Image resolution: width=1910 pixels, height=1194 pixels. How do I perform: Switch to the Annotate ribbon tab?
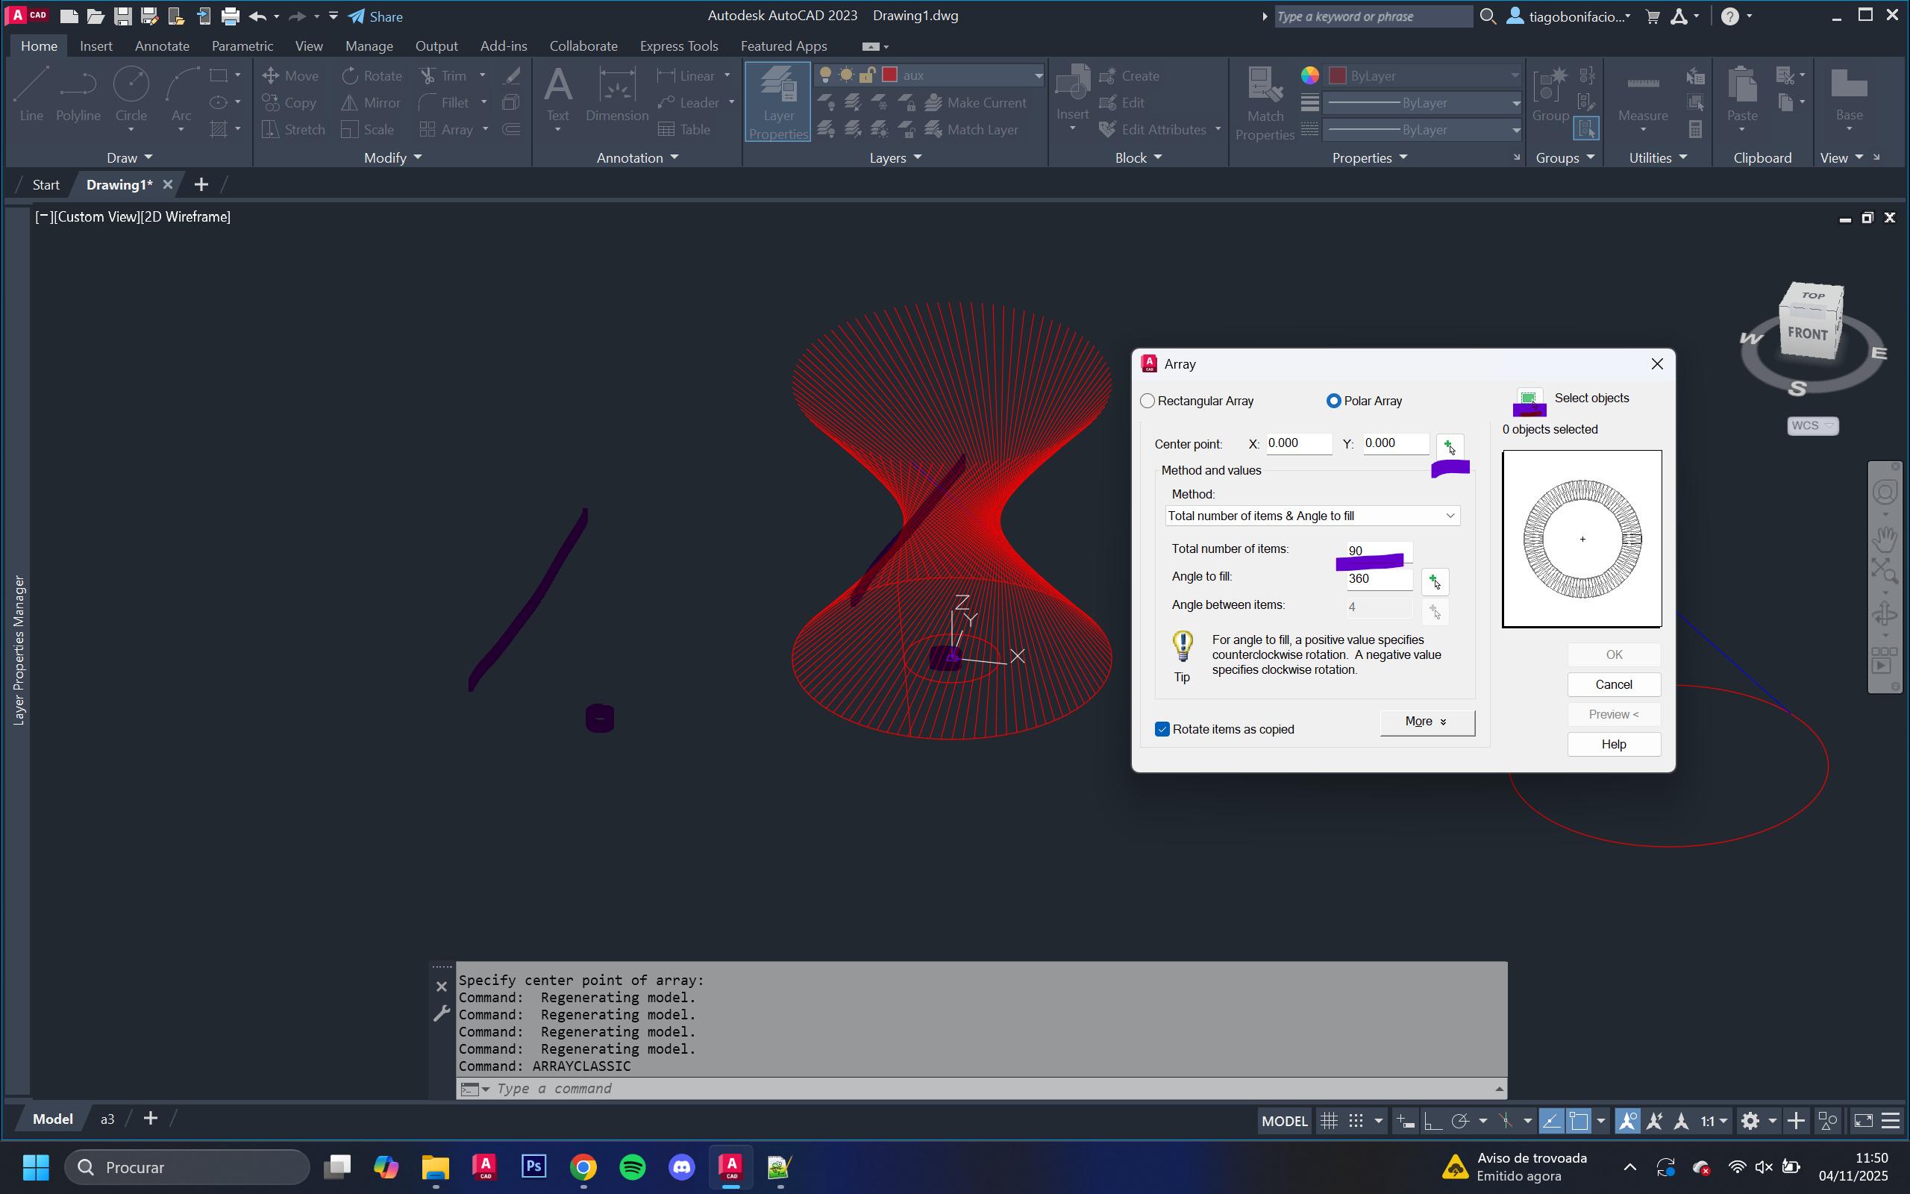click(x=162, y=46)
